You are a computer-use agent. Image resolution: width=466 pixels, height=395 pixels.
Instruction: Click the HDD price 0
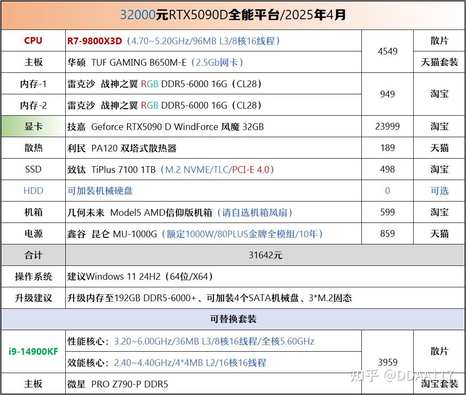[388, 191]
